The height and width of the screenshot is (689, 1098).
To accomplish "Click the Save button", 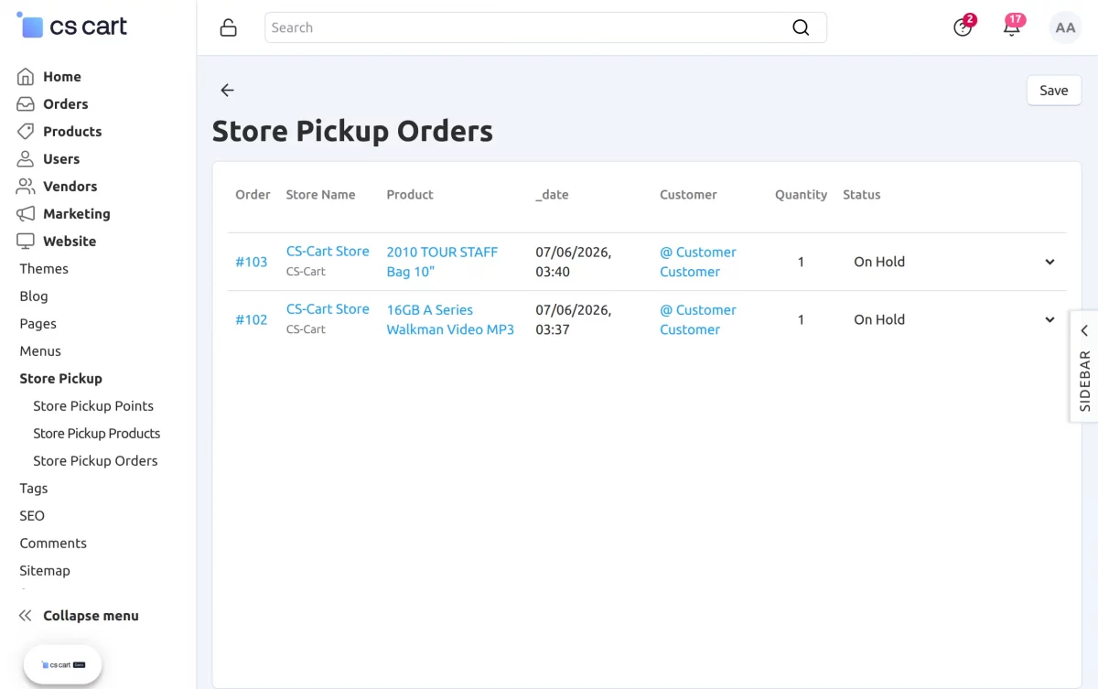I will (x=1054, y=91).
